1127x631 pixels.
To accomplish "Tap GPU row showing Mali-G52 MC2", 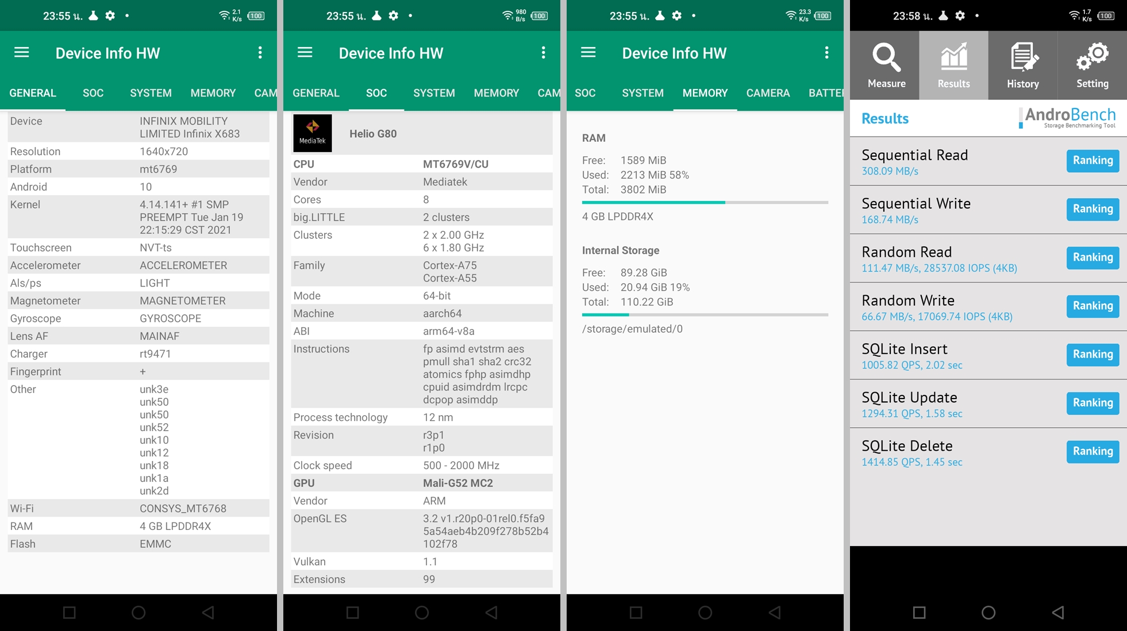I will (422, 483).
